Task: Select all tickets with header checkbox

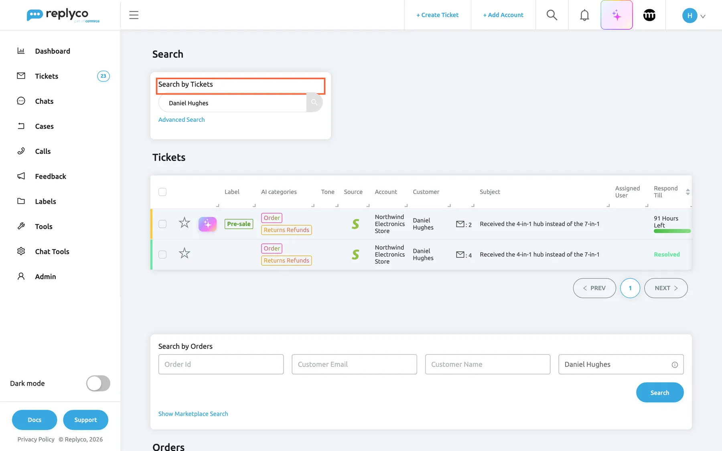Action: (162, 192)
